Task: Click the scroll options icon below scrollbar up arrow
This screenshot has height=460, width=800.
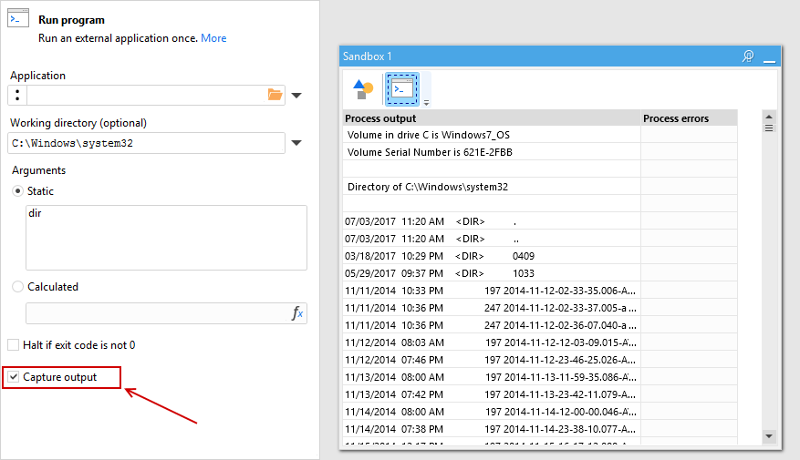Action: (769, 128)
